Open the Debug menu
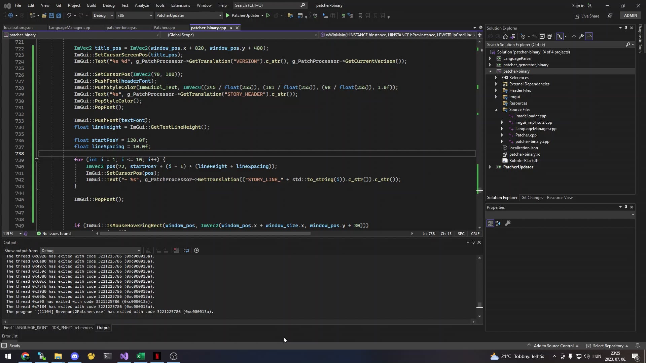Screen dimensions: 646x363 109,5
